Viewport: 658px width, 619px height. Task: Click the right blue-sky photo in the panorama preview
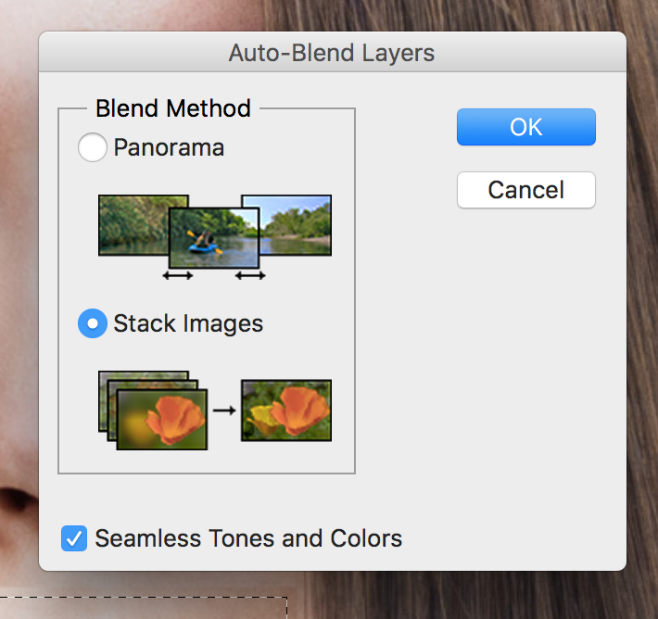click(x=295, y=224)
